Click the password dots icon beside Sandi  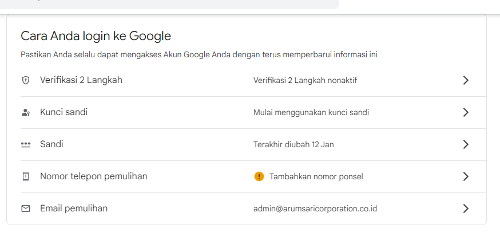click(25, 145)
